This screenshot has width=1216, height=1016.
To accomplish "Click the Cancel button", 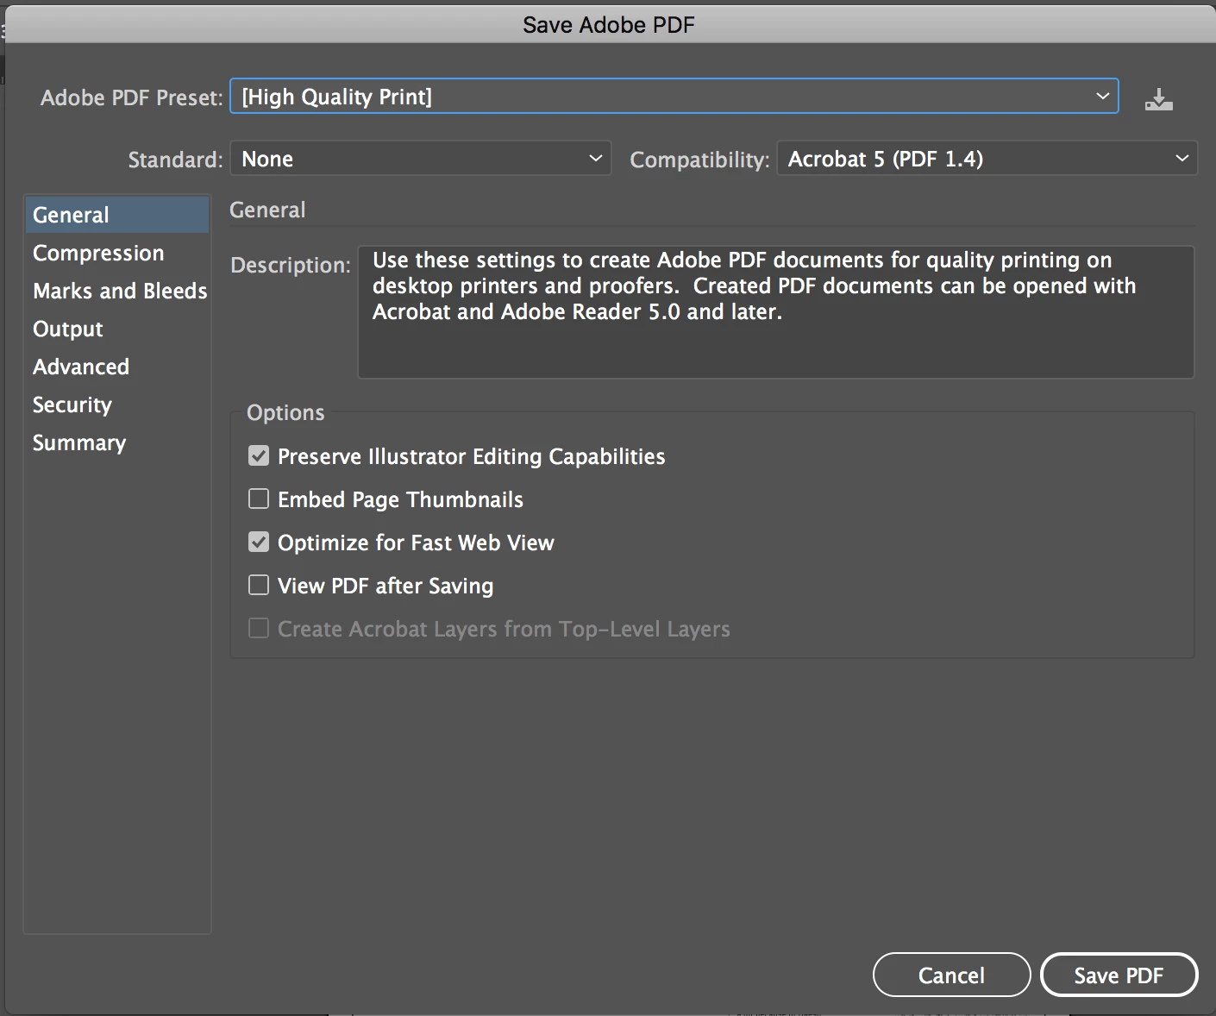I will coord(951,975).
